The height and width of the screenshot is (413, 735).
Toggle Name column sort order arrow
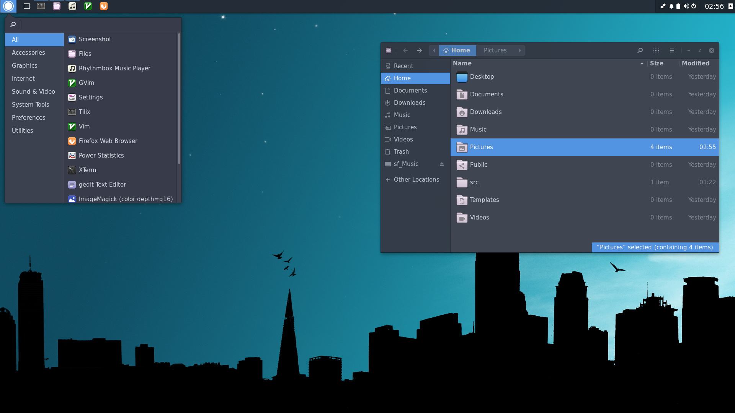click(x=642, y=63)
